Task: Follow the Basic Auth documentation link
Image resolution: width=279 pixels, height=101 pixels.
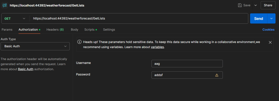Action: tap(26, 69)
